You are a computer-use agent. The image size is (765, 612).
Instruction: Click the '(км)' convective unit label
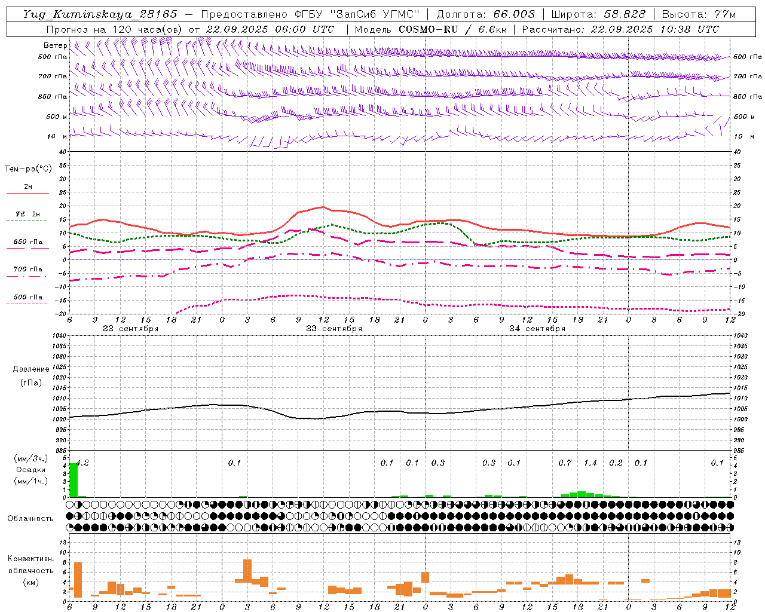[31, 582]
